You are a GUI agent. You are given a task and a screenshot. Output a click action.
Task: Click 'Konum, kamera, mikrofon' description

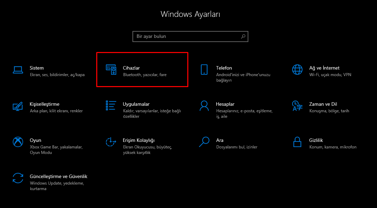(333, 147)
